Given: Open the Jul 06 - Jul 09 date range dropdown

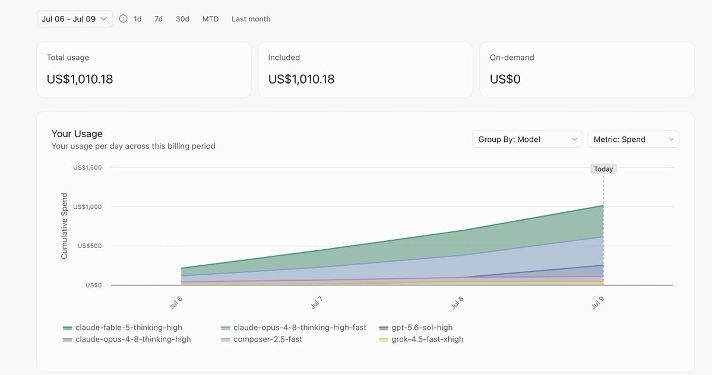Looking at the screenshot, I should pos(74,19).
